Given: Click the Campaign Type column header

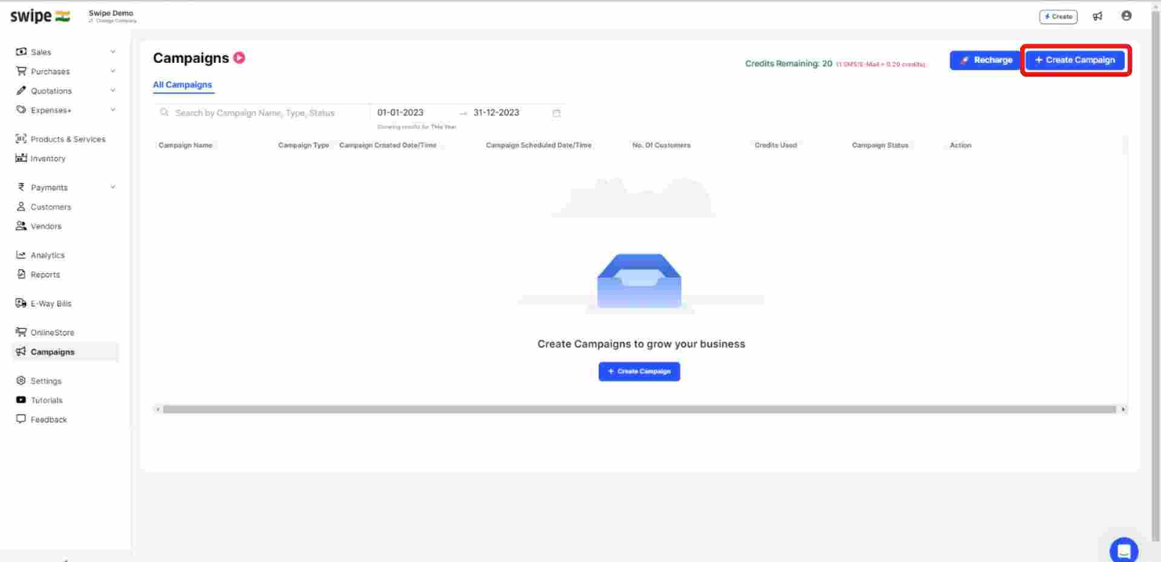Looking at the screenshot, I should [x=304, y=145].
